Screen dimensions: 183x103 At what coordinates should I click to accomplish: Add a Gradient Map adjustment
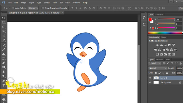174,54
